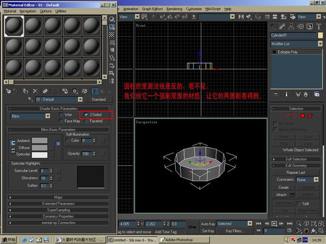Click the Mirror tool in main toolbar
Screen dimensions: 326x244
tap(241, 17)
